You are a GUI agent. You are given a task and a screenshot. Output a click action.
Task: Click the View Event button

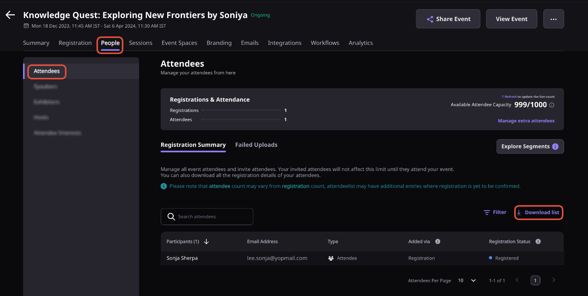coord(512,19)
